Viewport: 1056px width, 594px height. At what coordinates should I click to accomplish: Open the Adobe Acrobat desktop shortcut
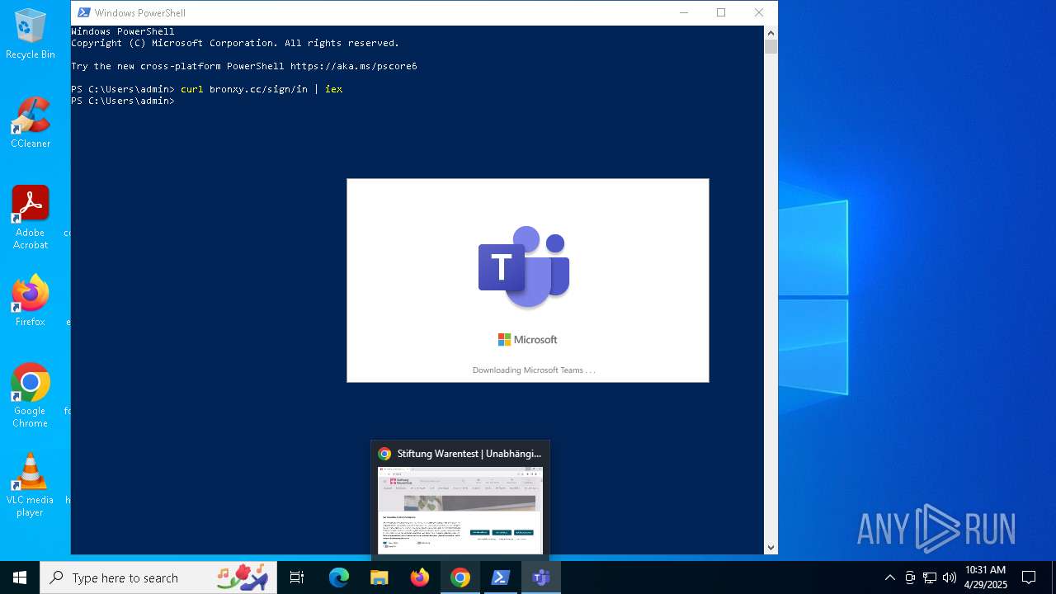31,218
